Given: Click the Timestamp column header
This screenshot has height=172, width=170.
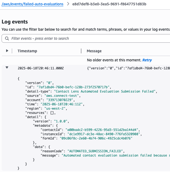Looking at the screenshot, I should coord(27,51).
